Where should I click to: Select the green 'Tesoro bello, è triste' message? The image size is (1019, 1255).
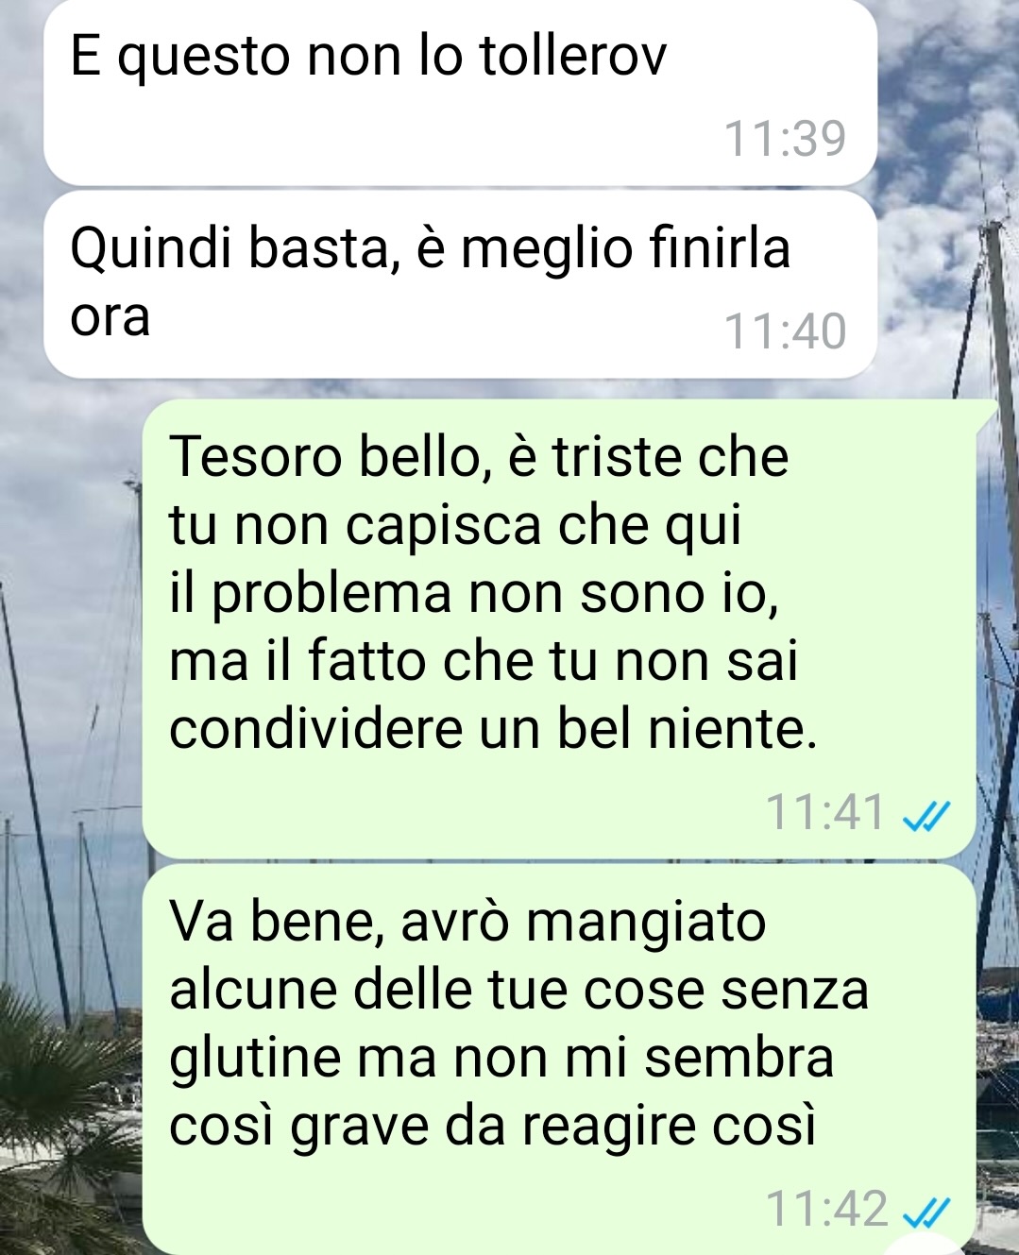pos(559,629)
